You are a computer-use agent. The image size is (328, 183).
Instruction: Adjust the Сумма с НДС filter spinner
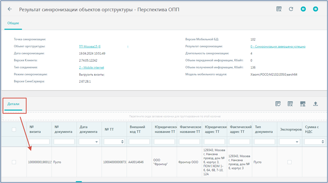coord(323,142)
